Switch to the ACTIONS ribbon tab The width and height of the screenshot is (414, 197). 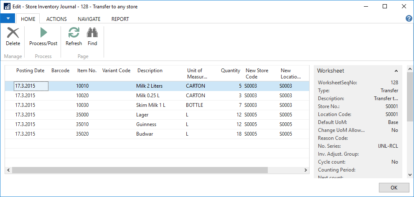tap(56, 19)
